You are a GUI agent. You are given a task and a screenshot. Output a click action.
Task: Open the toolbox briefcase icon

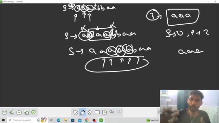(19, 112)
